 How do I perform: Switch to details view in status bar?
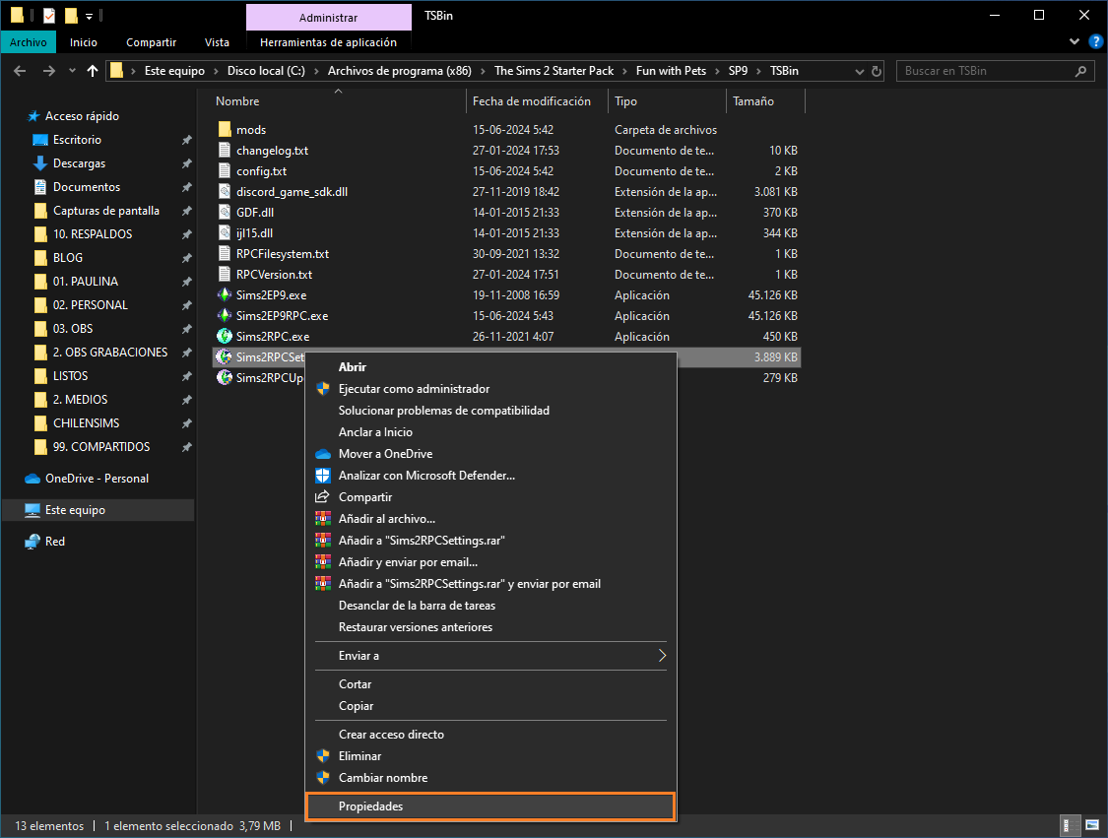[x=1071, y=825]
